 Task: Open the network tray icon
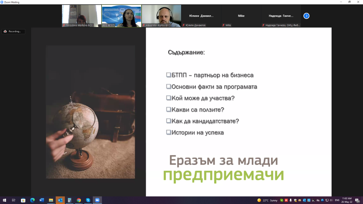pyautogui.click(x=327, y=200)
